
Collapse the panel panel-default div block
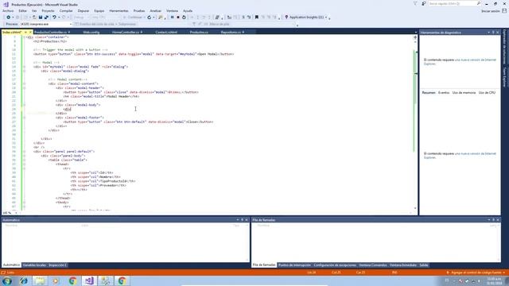(24, 152)
